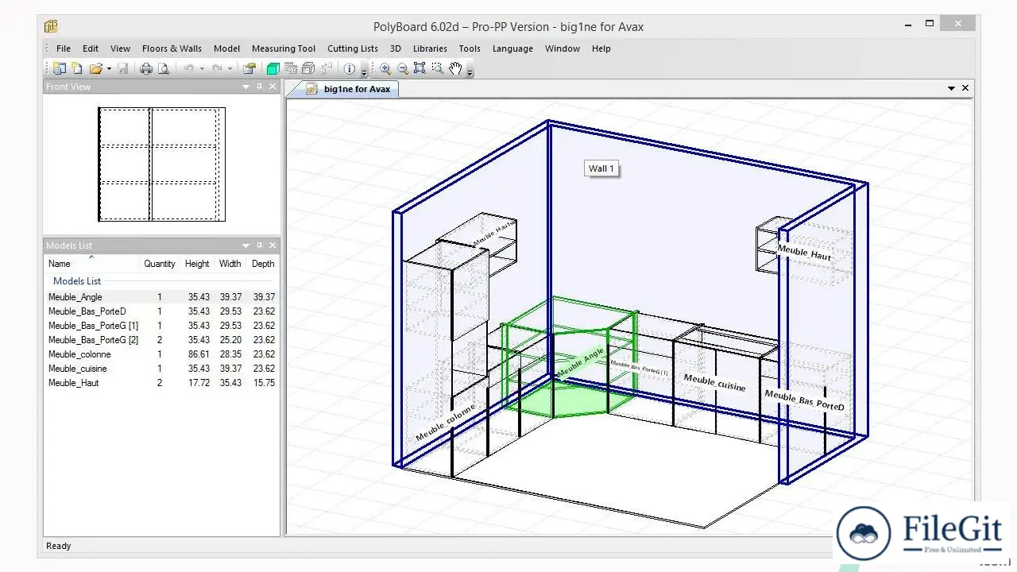
Task: Click the Open folder toolbar icon
Action: 96,69
